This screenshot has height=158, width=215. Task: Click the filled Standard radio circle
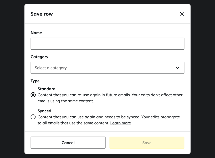point(33,95)
